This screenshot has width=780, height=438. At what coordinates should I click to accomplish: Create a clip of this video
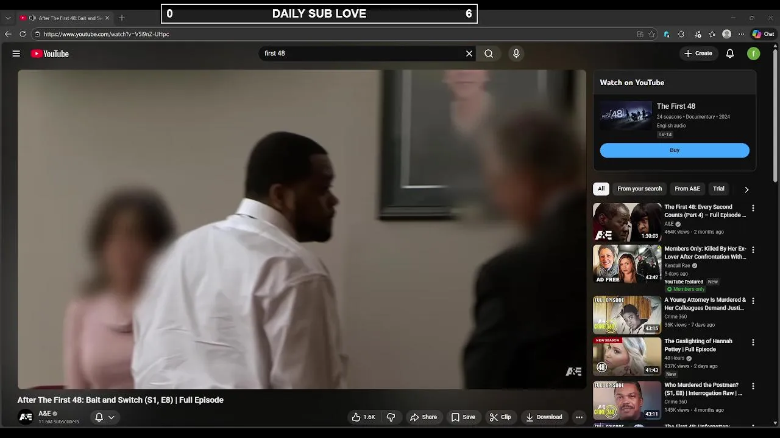(x=500, y=417)
